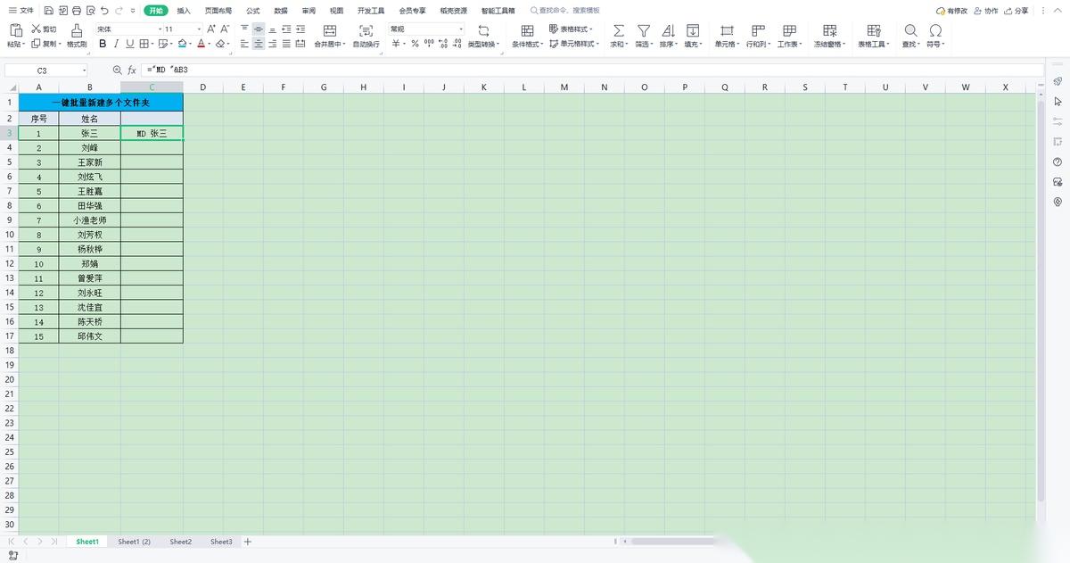This screenshot has width=1070, height=563.
Task: Toggle align left
Action: coord(243,43)
